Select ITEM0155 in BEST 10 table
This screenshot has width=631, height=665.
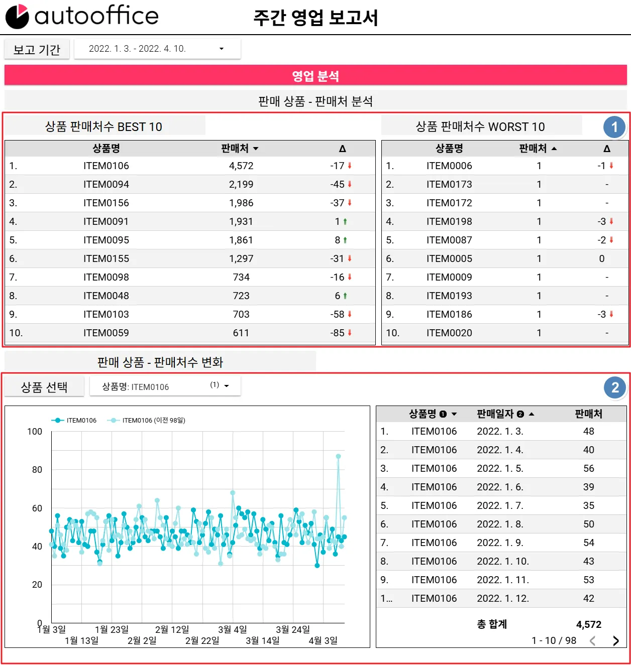tap(106, 258)
